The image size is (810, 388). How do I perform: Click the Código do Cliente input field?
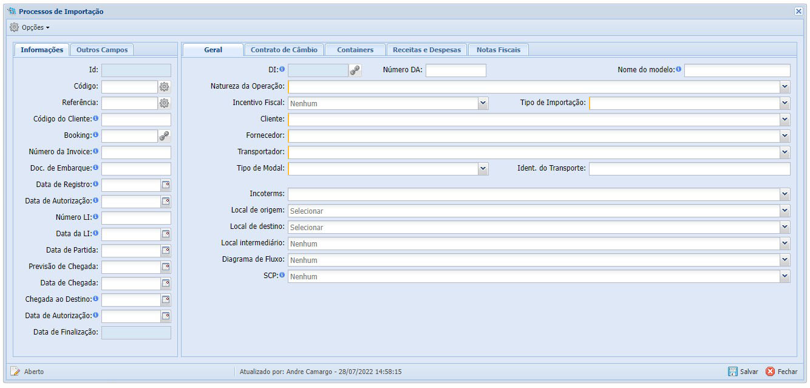pyautogui.click(x=136, y=120)
